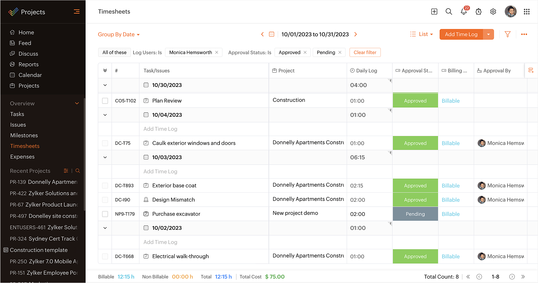The height and width of the screenshot is (283, 538).
Task: Check the Exterior base coat row checkbox
Action: pyautogui.click(x=105, y=185)
